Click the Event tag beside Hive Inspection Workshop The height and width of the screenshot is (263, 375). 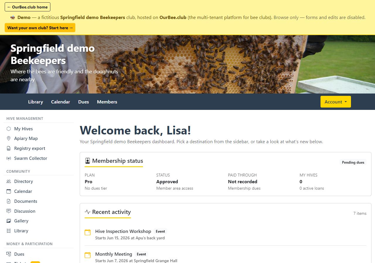point(160,231)
